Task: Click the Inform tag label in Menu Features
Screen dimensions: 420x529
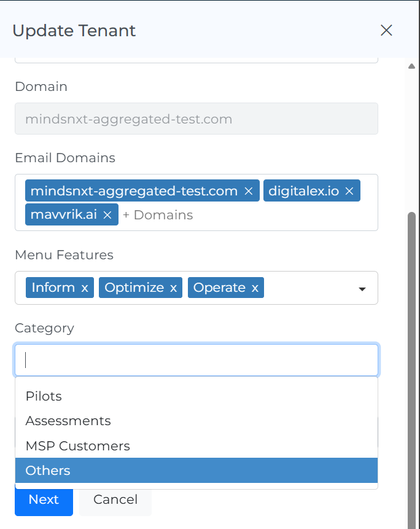Action: (x=53, y=288)
